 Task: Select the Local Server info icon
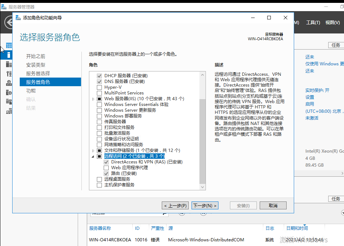9,55
